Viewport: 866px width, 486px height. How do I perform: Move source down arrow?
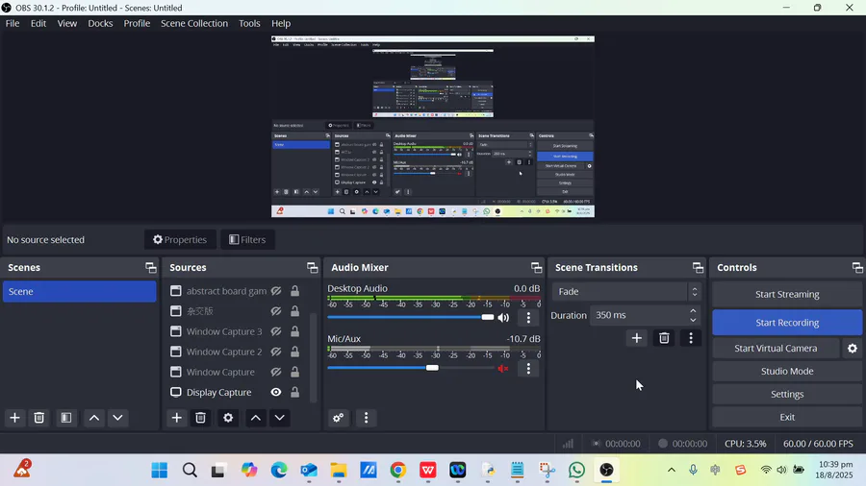click(279, 418)
